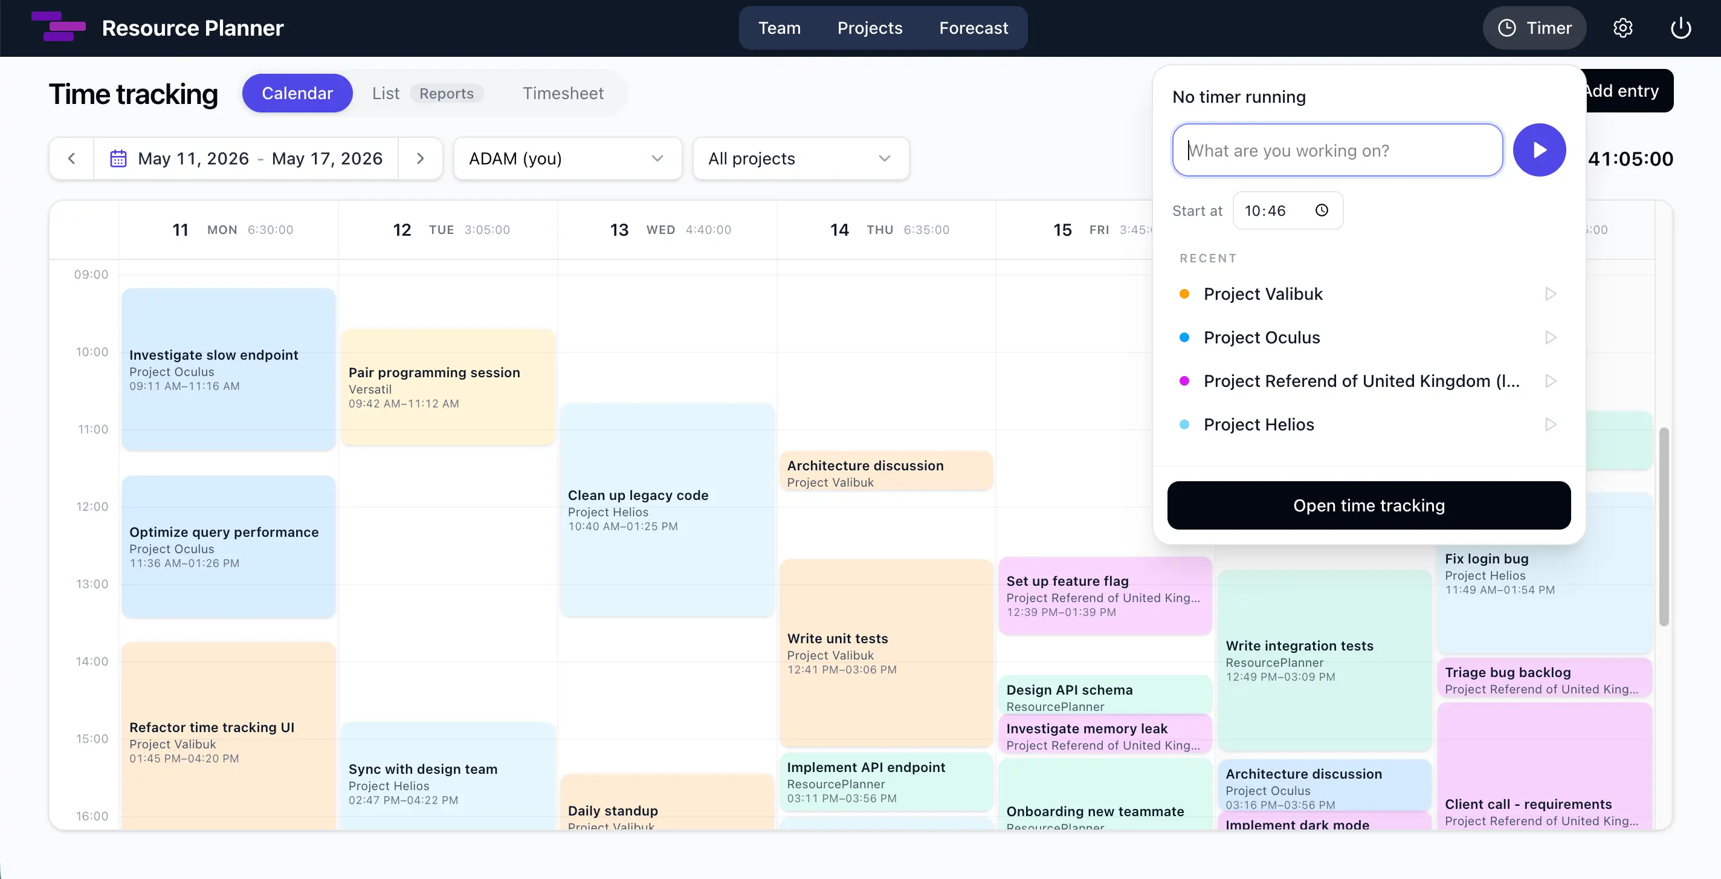This screenshot has height=879, width=1721.
Task: Switch to List view
Action: click(386, 93)
